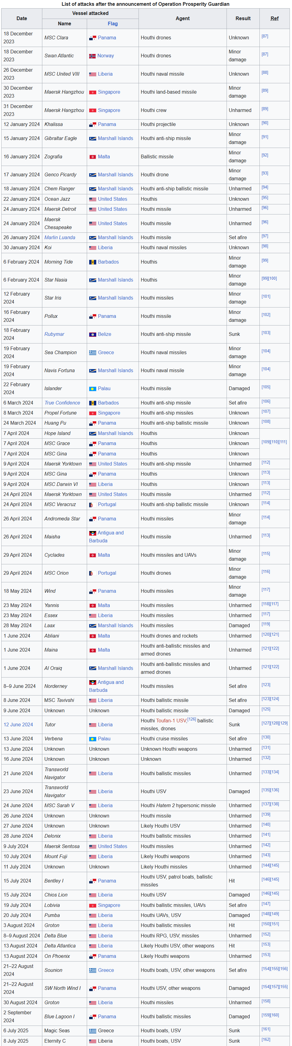The height and width of the screenshot is (1046, 292).
Task: Open the red Toufan-1 USV link
Action: click(x=171, y=721)
